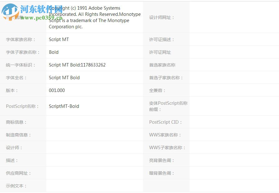Image resolution: width=279 pixels, height=193 pixels.
Task: Select 'Script MT Bold:1178633262' identifier value
Action: (77, 65)
